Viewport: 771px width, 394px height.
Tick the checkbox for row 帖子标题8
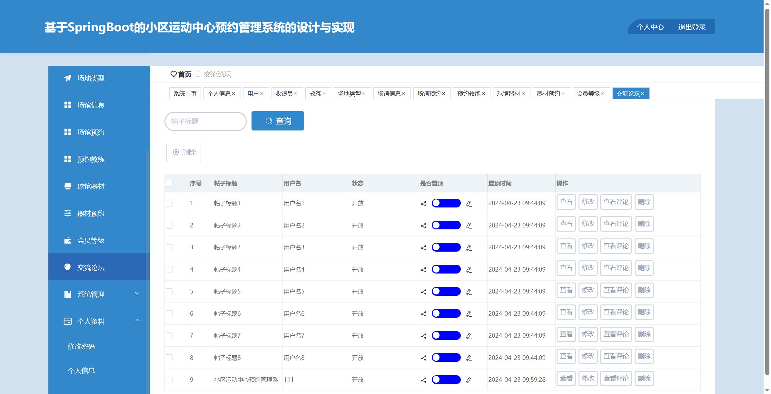point(169,358)
